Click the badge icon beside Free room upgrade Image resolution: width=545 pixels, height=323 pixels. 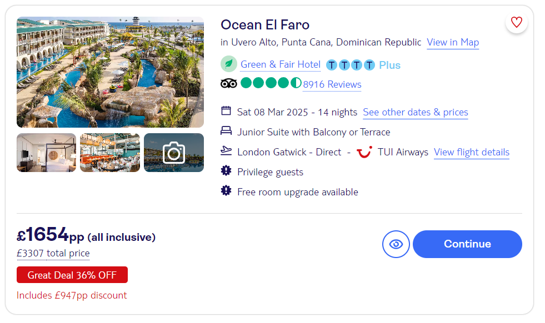[226, 191]
